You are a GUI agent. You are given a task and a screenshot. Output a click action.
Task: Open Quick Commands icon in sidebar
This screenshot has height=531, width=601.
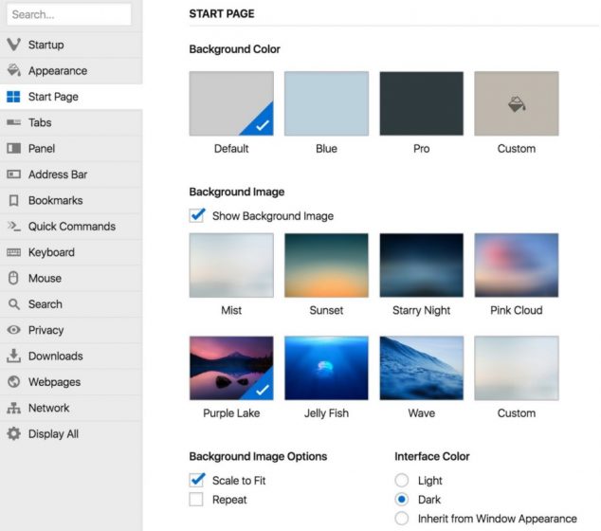click(13, 227)
